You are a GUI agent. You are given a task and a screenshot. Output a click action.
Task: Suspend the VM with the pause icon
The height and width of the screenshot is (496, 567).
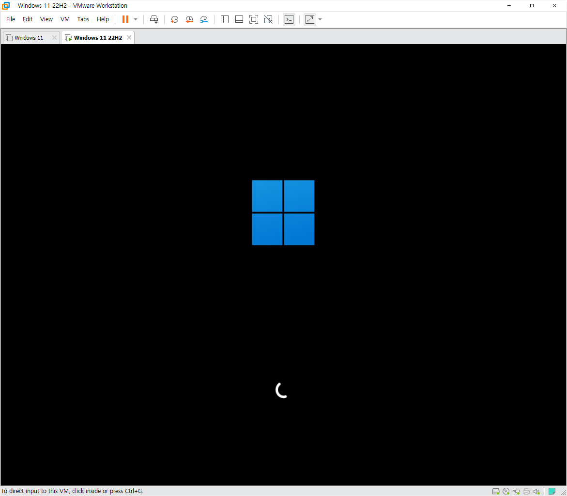125,19
